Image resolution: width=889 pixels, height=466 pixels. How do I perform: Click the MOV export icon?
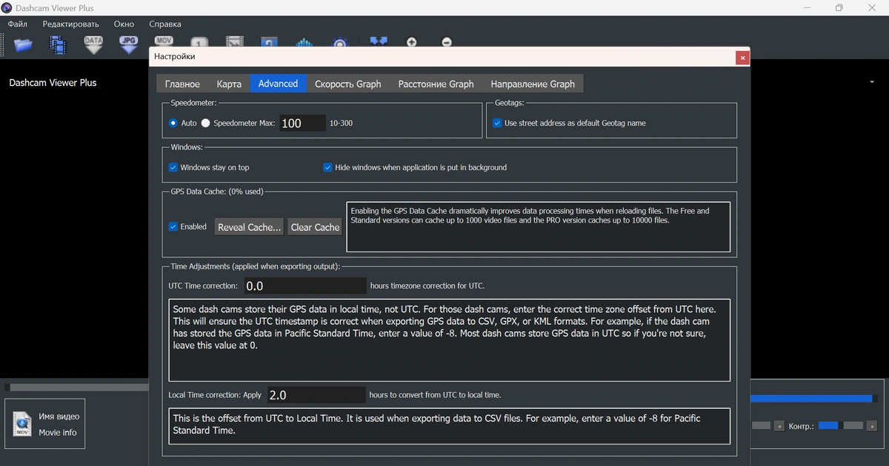[x=164, y=42]
